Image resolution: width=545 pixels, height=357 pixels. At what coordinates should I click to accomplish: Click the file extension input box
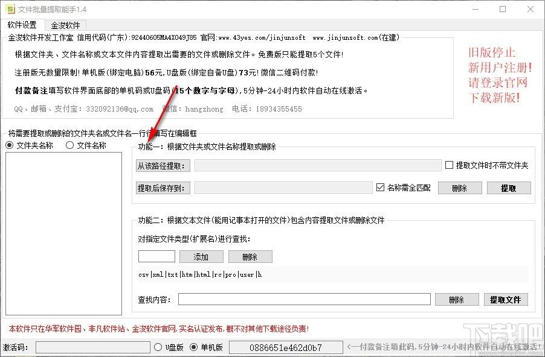pos(156,256)
